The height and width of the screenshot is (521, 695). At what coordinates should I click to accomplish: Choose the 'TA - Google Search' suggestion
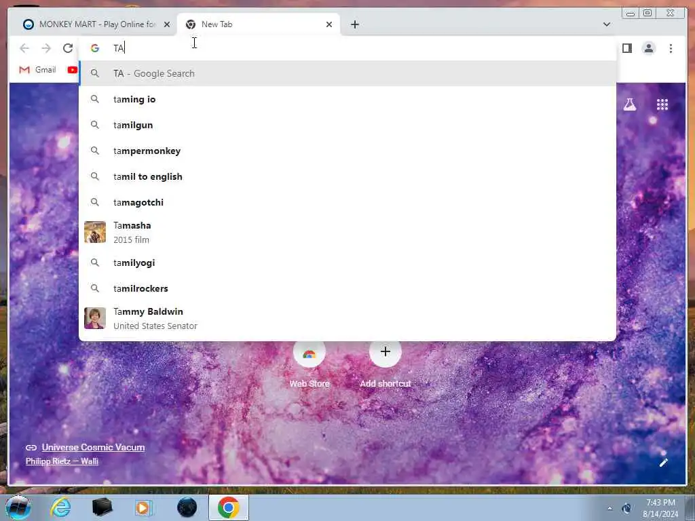[347, 73]
